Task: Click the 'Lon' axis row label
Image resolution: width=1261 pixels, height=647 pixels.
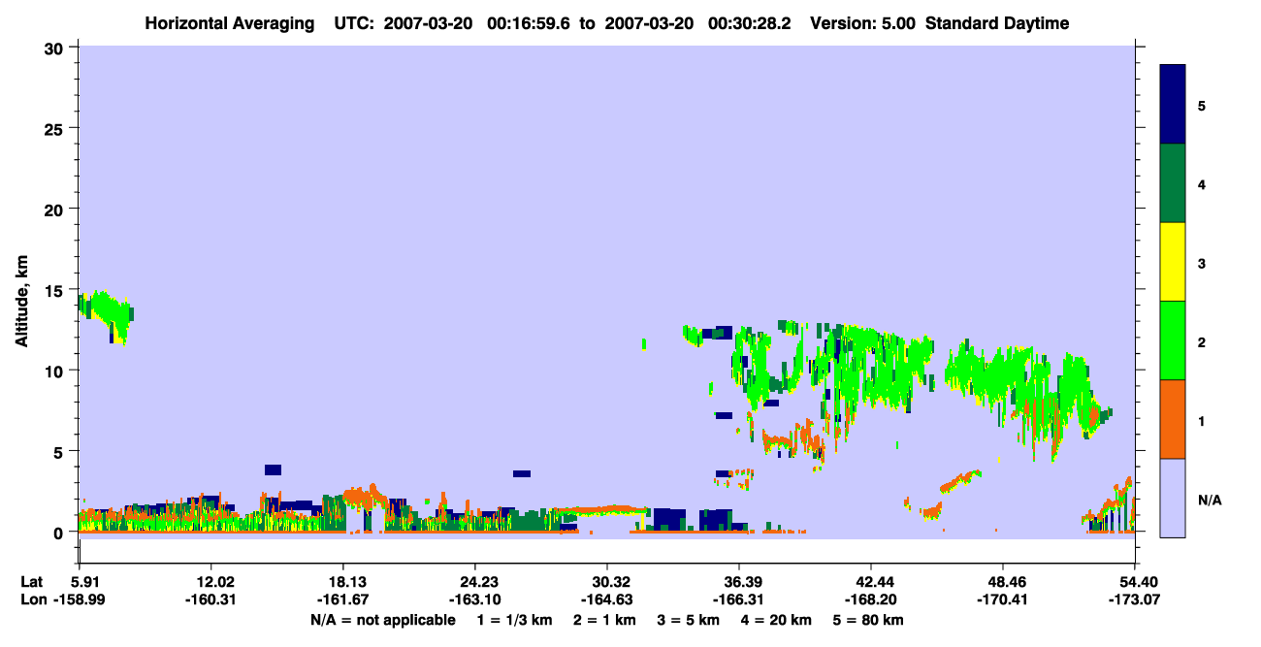Action: 32,600
